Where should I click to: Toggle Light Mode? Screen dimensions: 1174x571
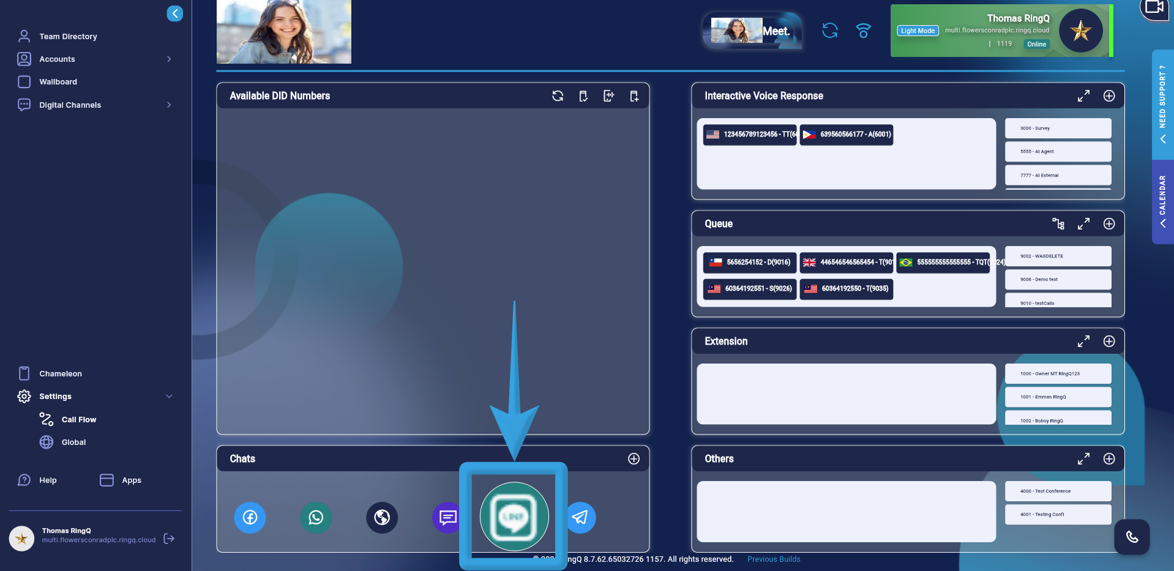(x=918, y=31)
